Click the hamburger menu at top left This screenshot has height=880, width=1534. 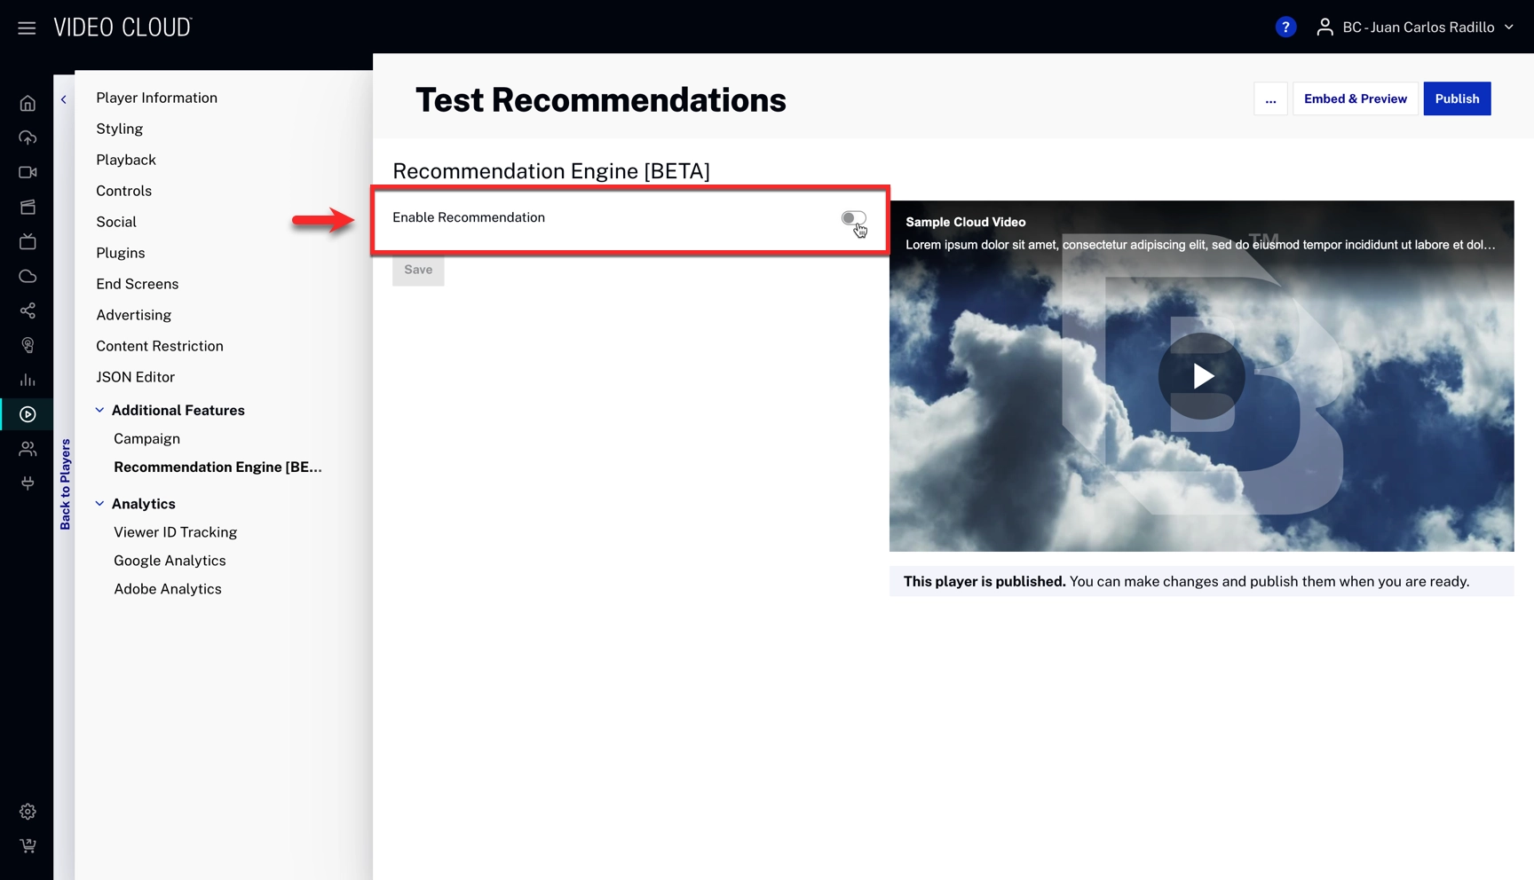click(x=26, y=27)
